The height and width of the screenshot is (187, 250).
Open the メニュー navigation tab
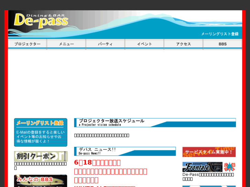tap(66, 44)
